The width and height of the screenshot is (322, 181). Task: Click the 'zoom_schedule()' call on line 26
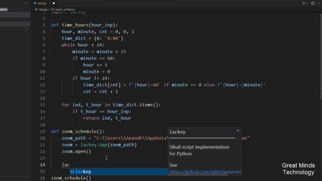(x=71, y=178)
